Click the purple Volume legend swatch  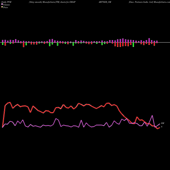point(2,4)
